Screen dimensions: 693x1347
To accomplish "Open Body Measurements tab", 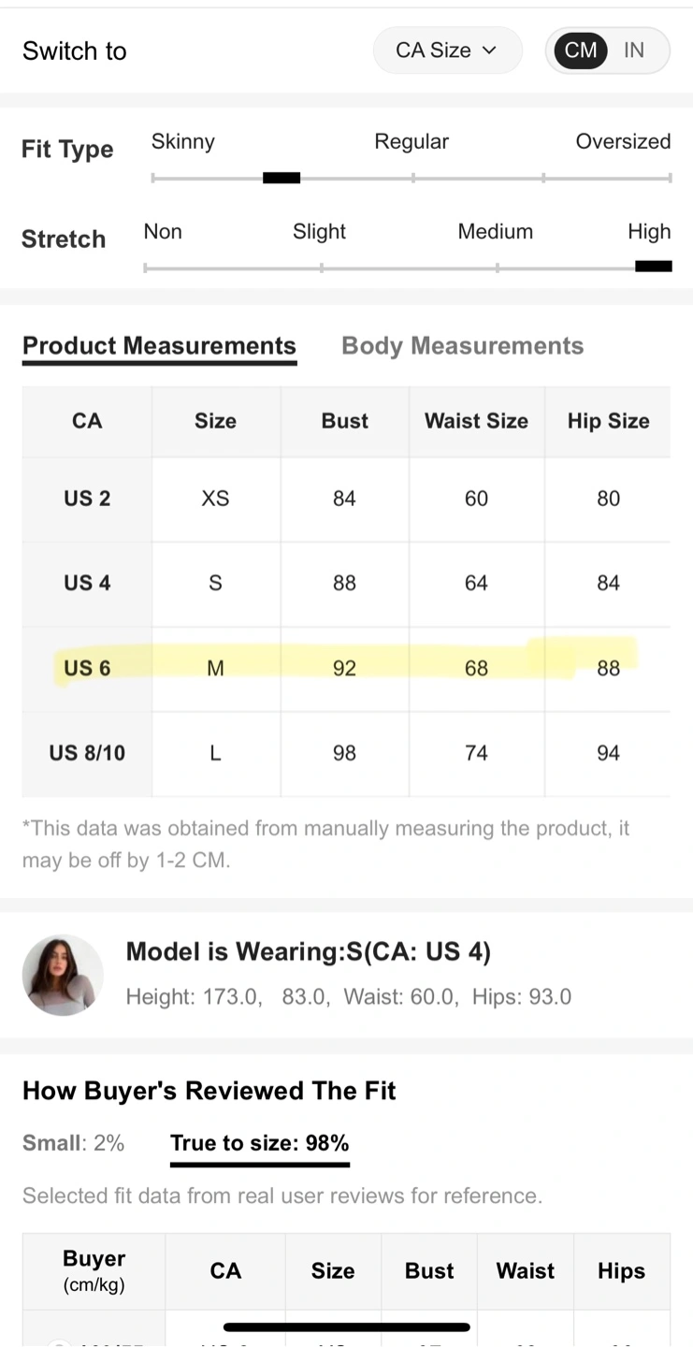I will click(463, 346).
